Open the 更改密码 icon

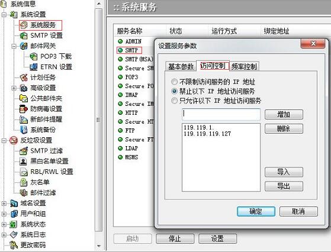[14, 245]
